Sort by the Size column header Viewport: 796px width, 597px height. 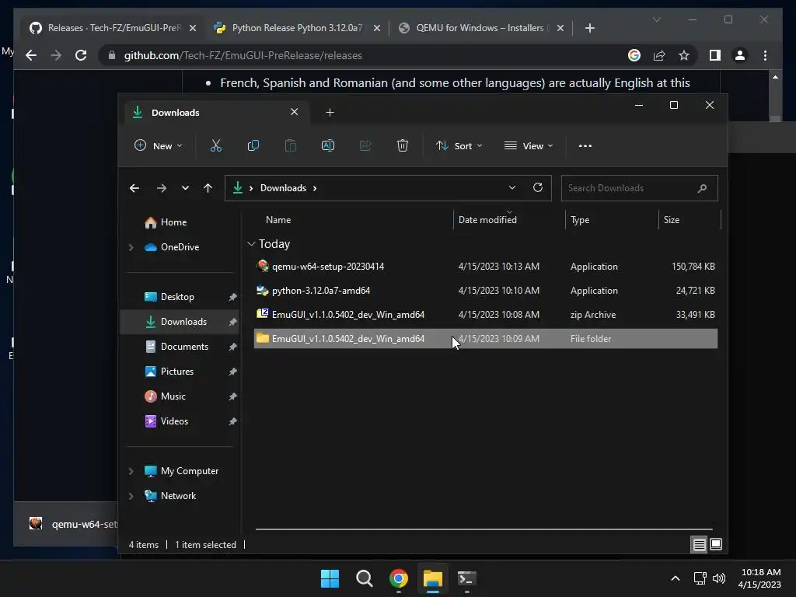click(x=672, y=220)
